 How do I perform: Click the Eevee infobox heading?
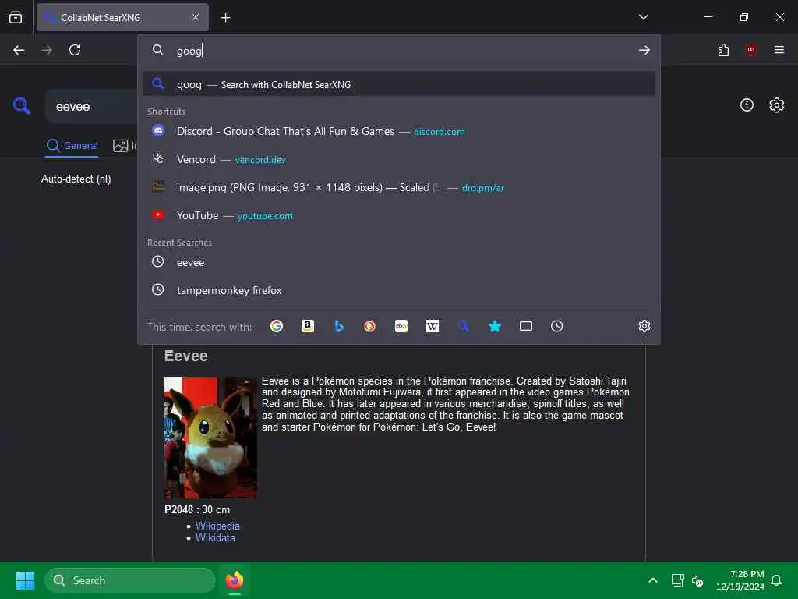click(x=185, y=356)
